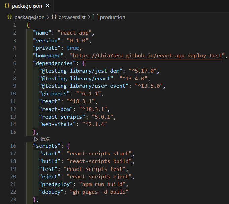229x204 pixels.
Task: Click production breadcrumb segment
Action: tap(112, 17)
